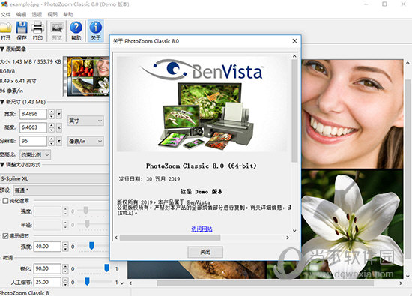The image size is (412, 296).
Task: Open the 预设 普通 preset dropdown
Action: pos(61,190)
